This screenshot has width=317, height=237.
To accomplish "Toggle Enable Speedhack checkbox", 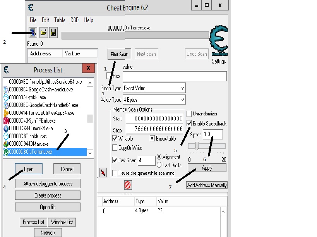I will 189,123.
